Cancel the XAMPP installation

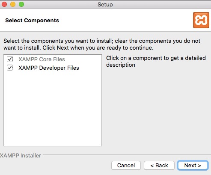(x=126, y=166)
